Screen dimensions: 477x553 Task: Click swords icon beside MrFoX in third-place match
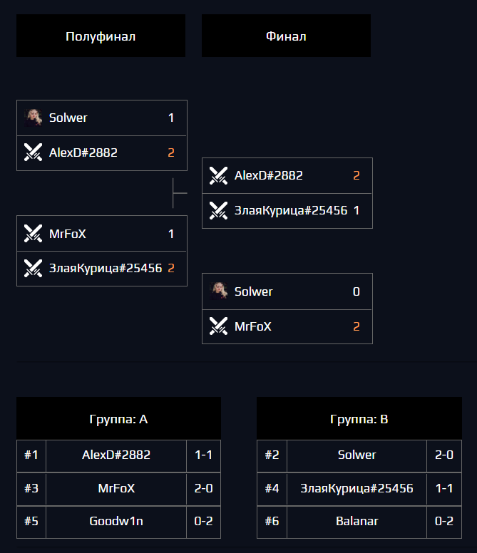point(219,326)
